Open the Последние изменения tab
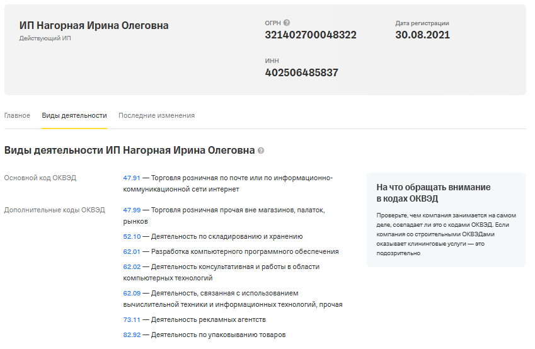The image size is (535, 349). [x=156, y=116]
